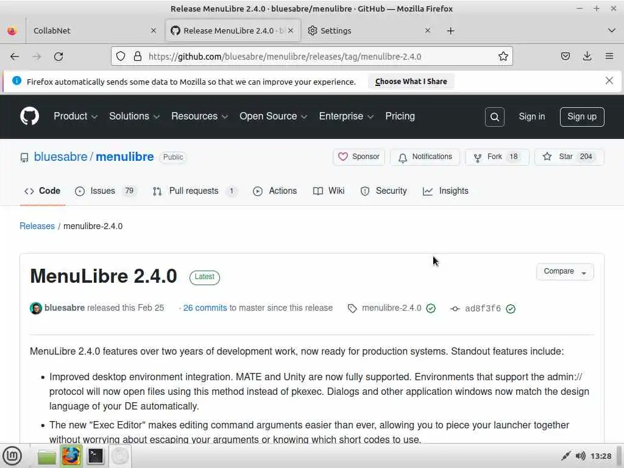Close the CollabNet tab
Viewport: 624px width, 468px height.
154,30
